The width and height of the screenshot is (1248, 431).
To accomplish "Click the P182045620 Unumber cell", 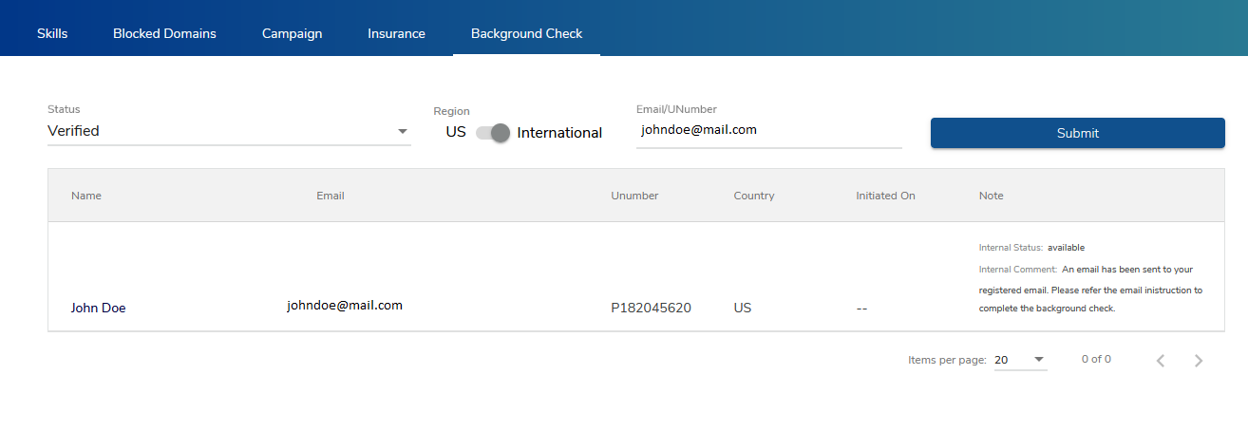I will [651, 308].
